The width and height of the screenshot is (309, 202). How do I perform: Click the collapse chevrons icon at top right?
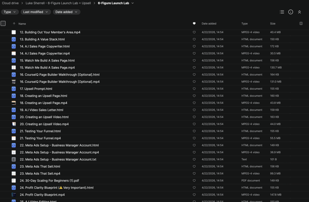[299, 12]
